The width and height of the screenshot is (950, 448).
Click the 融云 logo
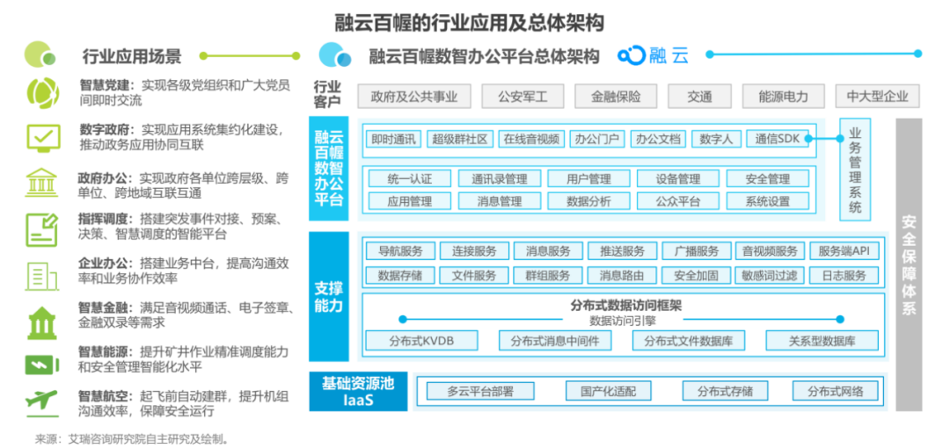pyautogui.click(x=653, y=55)
